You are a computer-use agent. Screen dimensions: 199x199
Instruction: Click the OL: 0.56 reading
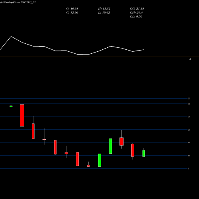pyautogui.click(x=136, y=17)
